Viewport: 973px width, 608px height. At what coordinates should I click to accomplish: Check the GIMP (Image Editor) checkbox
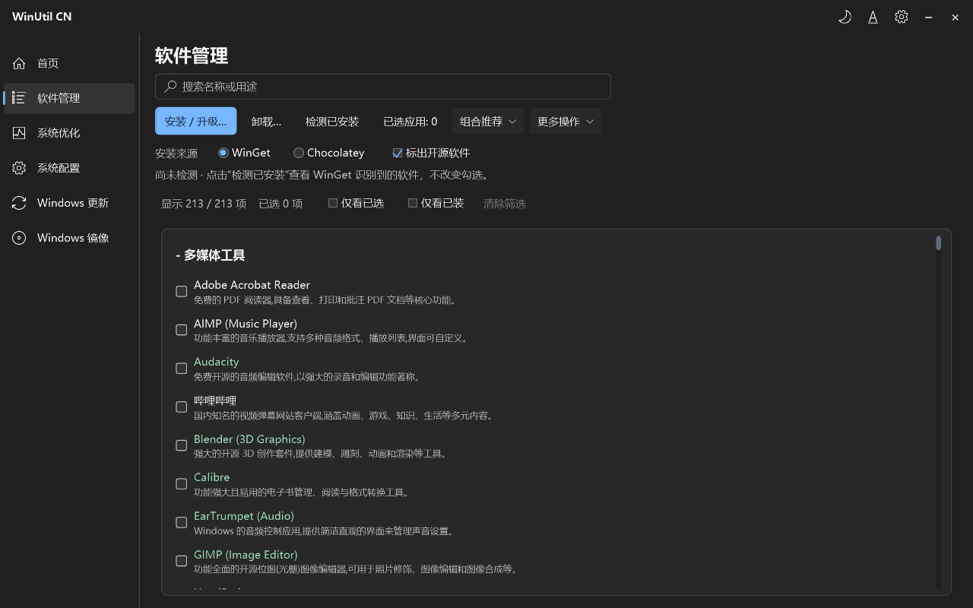coord(182,561)
